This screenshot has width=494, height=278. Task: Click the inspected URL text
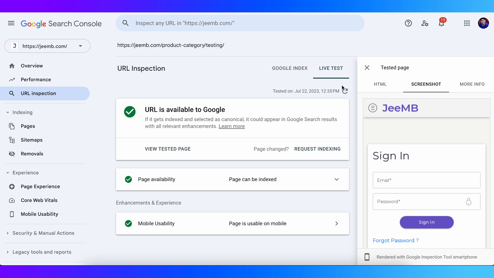(171, 45)
